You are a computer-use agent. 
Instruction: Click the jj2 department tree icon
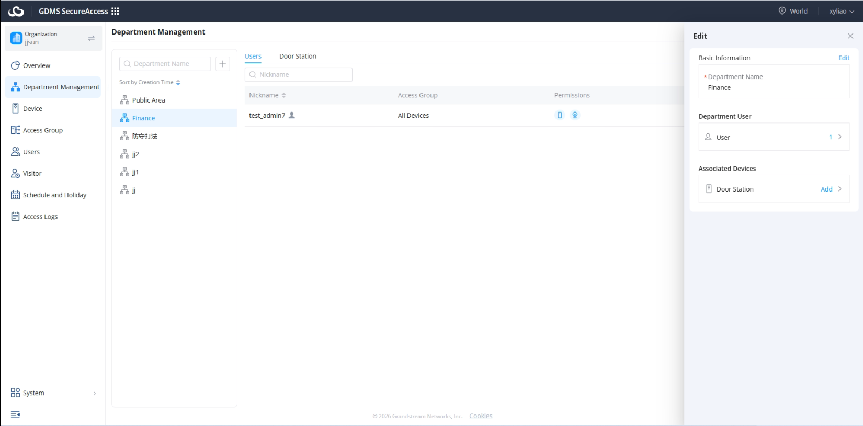tap(124, 154)
